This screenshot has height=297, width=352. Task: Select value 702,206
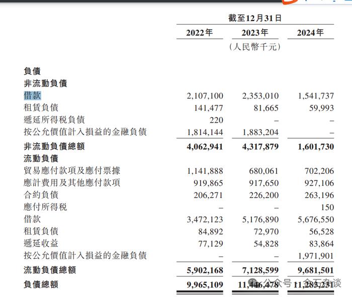click(x=319, y=171)
